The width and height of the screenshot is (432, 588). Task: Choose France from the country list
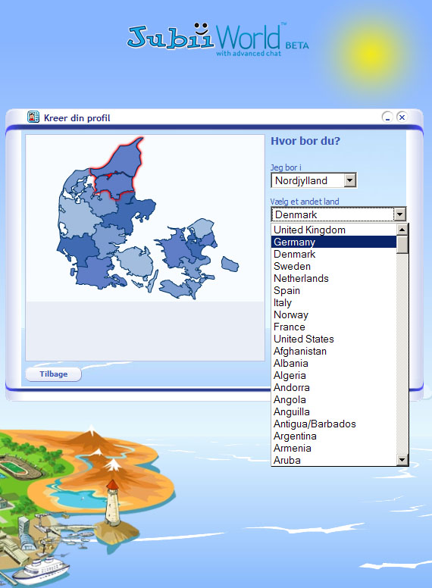tap(333, 327)
